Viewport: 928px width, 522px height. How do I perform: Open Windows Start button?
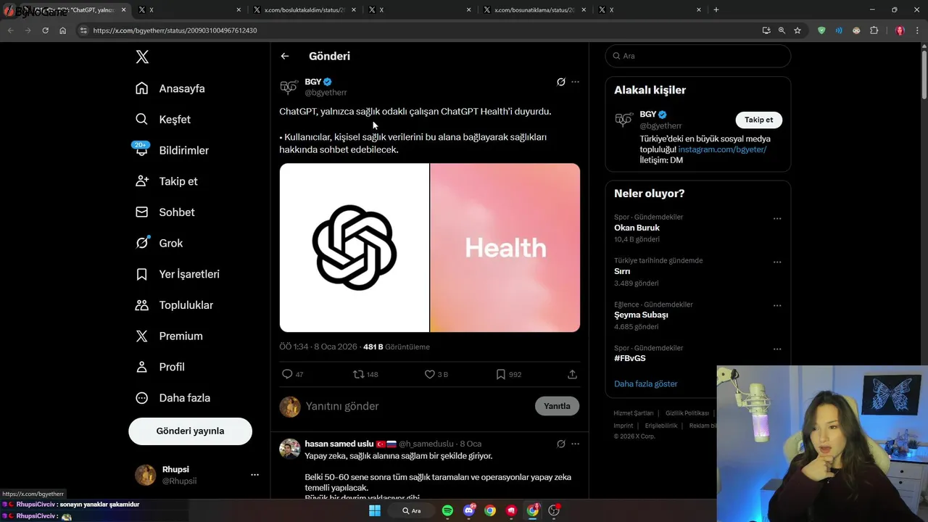[375, 510]
